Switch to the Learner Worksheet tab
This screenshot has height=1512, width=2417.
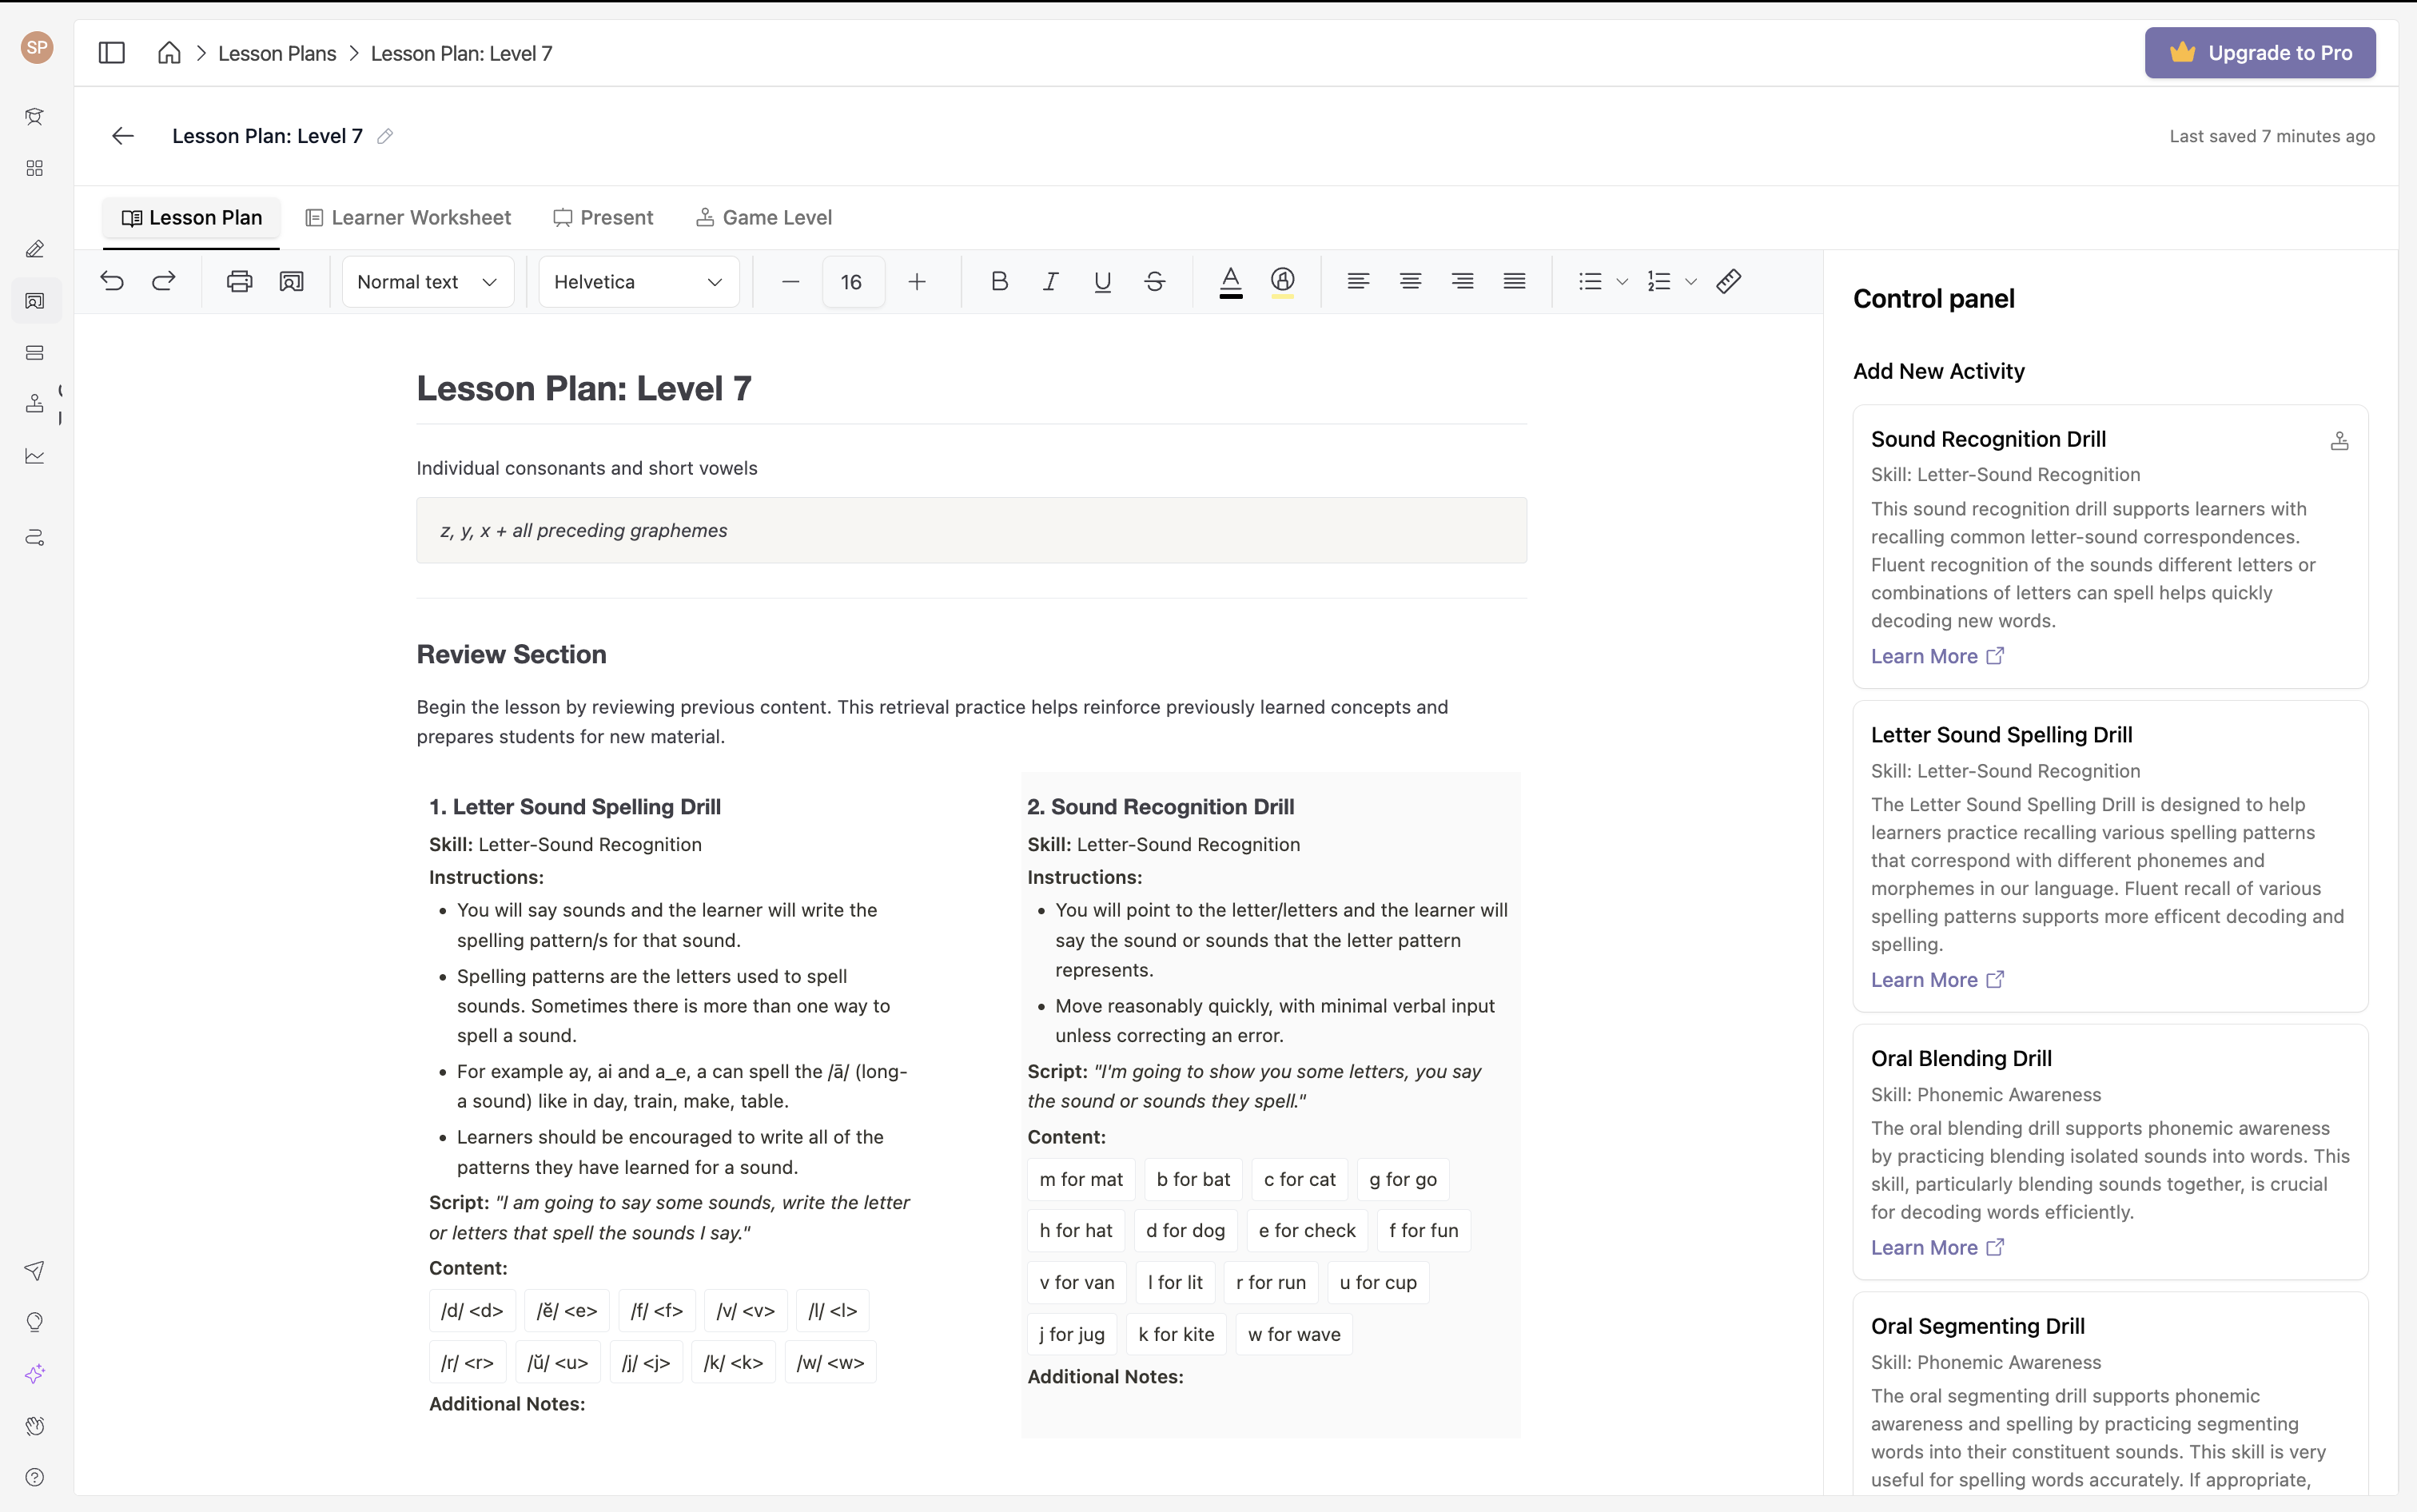pos(407,217)
